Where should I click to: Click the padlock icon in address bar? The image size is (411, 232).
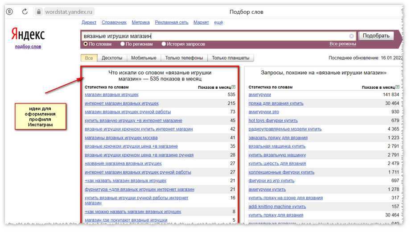point(39,12)
